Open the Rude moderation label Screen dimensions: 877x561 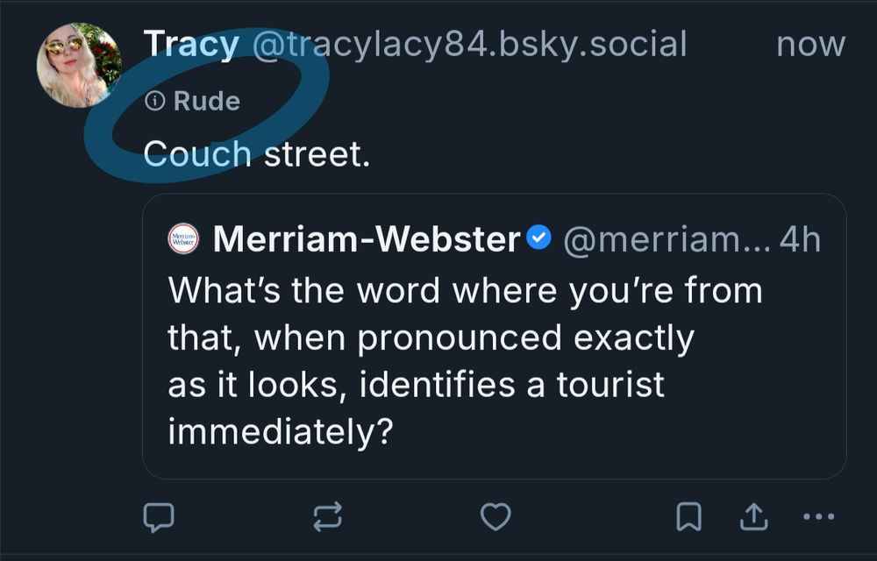(206, 102)
